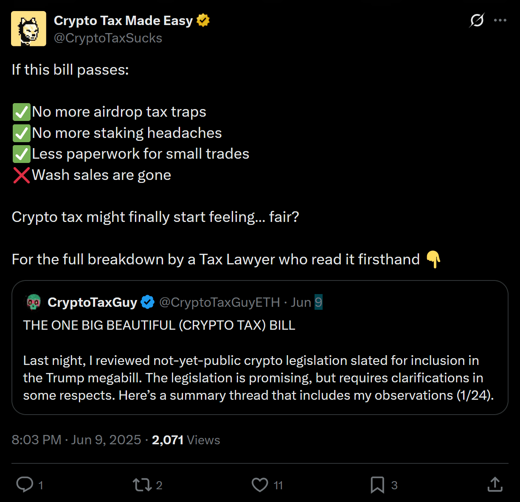The width and height of the screenshot is (520, 502).
Task: Bookmark this post
Action: tap(377, 485)
